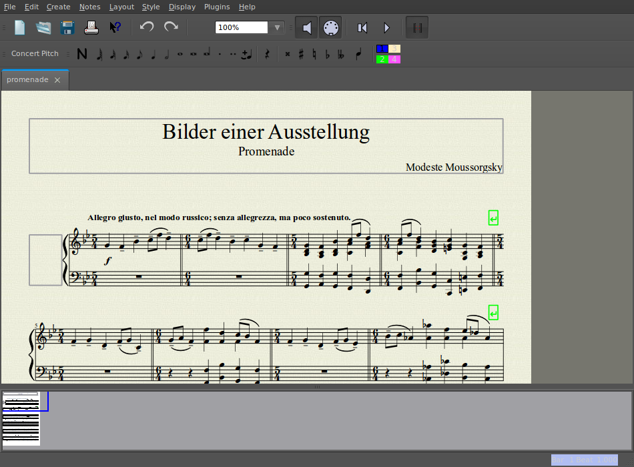This screenshot has width=634, height=467.
Task: Open the zoom percentage dropdown
Action: pyautogui.click(x=277, y=27)
